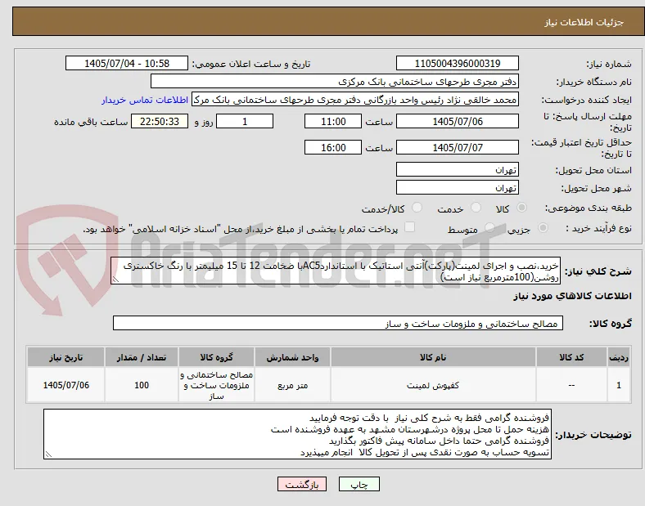Click the 16:00 validity hour field
645x506 pixels.
click(333, 147)
